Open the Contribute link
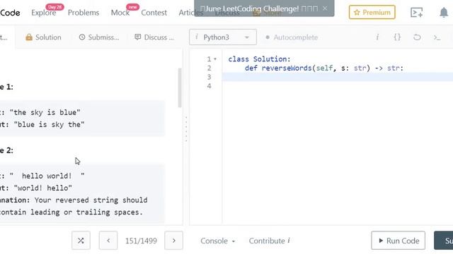Viewport: 453px width, 254px height. pos(269,241)
